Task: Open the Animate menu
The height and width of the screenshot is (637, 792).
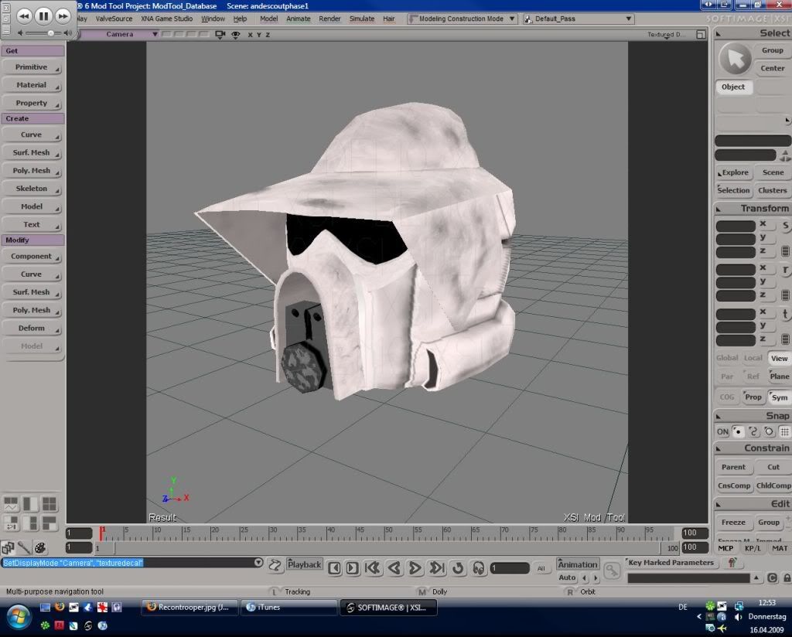Action: coord(298,19)
